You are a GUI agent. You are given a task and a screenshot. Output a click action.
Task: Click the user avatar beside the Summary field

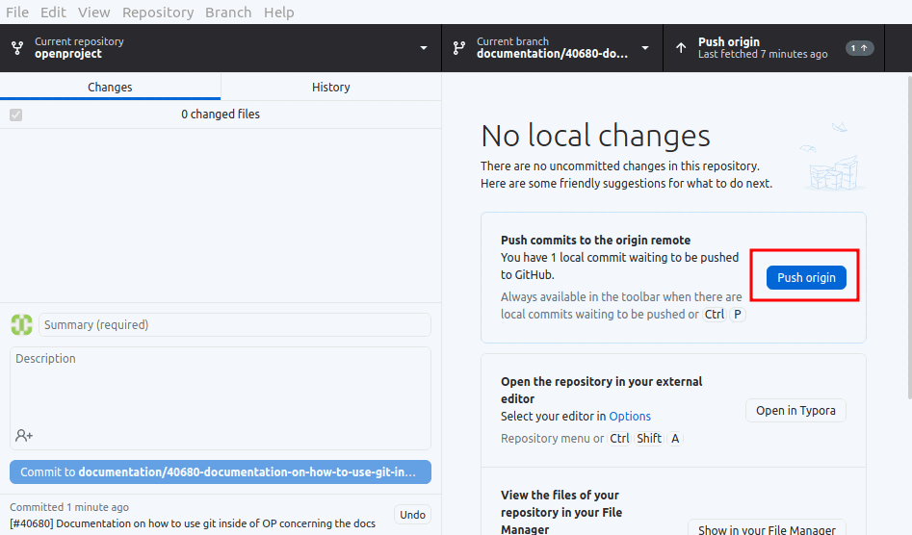[21, 324]
